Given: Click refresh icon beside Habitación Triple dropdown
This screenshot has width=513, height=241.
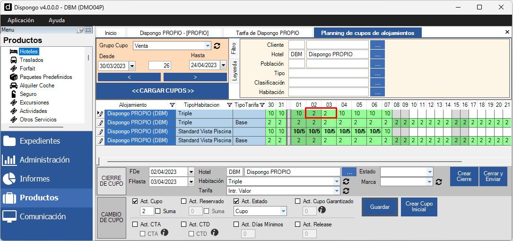Looking at the screenshot, I should [346, 181].
